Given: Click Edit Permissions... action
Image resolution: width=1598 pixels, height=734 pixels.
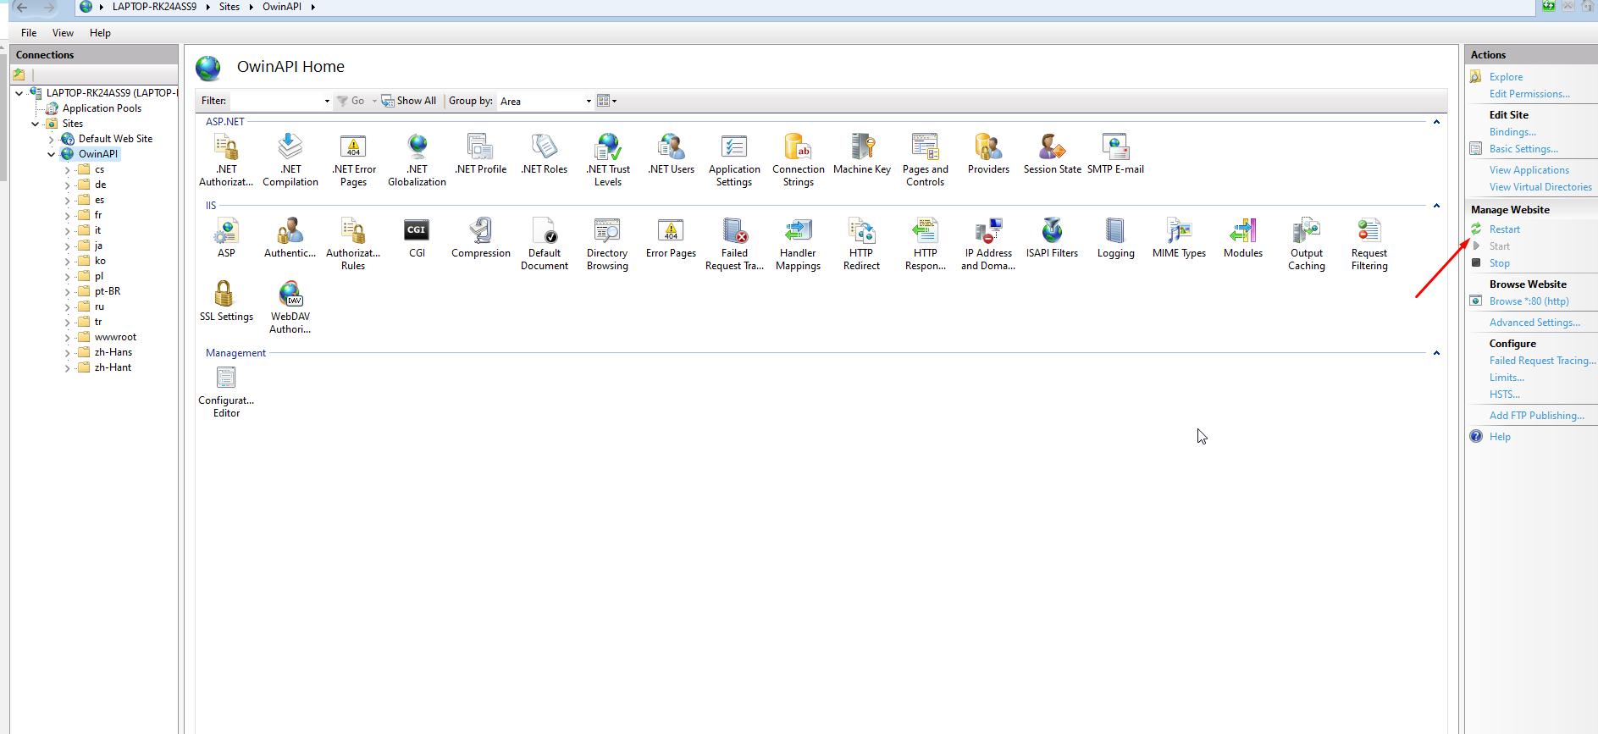Looking at the screenshot, I should click(1529, 94).
